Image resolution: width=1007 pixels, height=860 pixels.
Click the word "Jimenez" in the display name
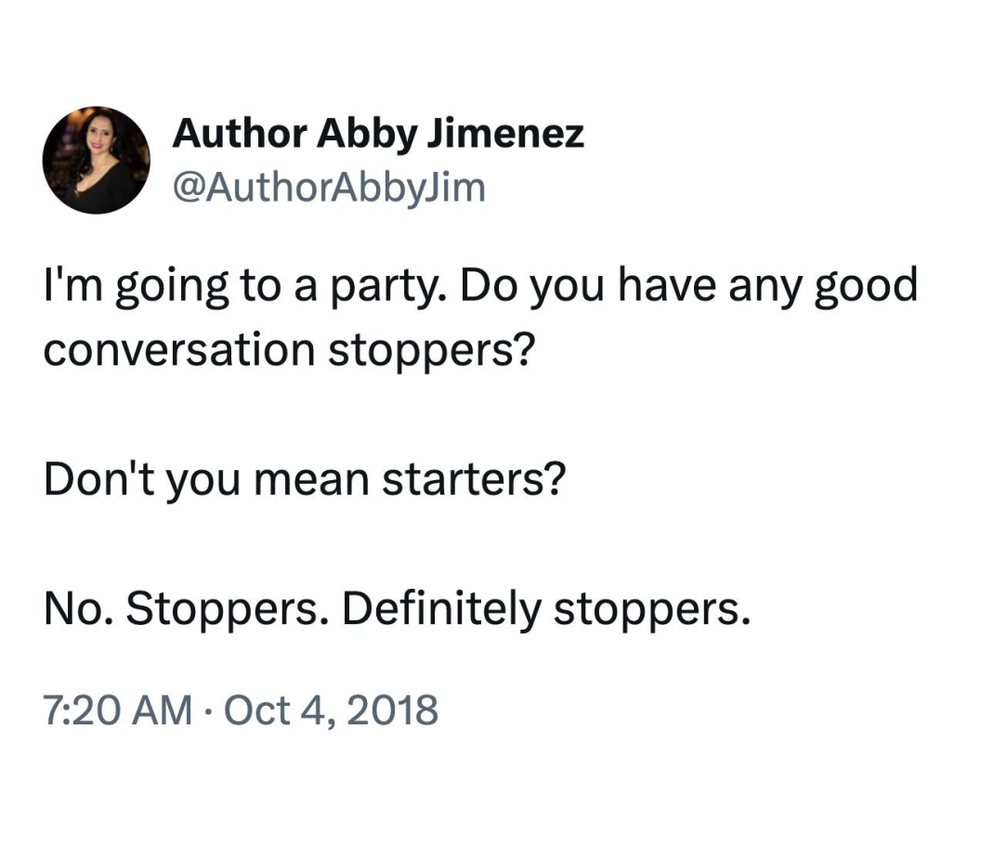click(x=506, y=135)
